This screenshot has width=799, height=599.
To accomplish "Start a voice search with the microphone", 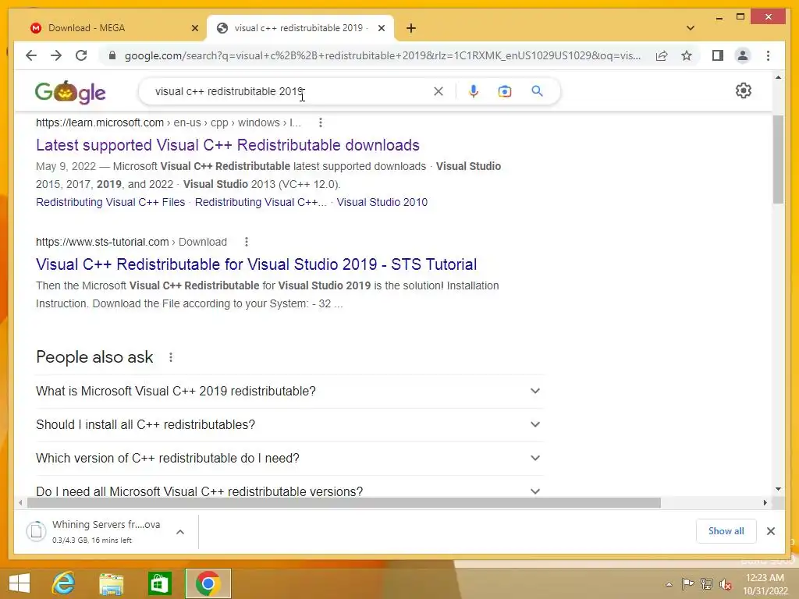I will [474, 91].
